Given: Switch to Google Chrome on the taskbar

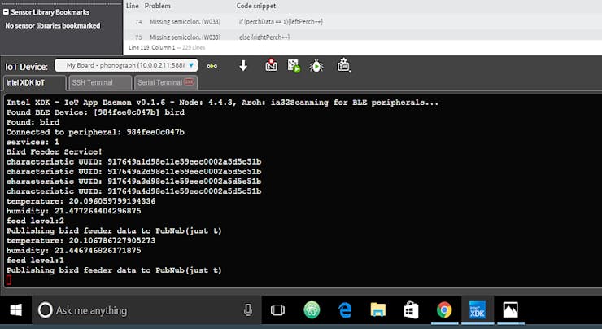Looking at the screenshot, I should point(444,309).
